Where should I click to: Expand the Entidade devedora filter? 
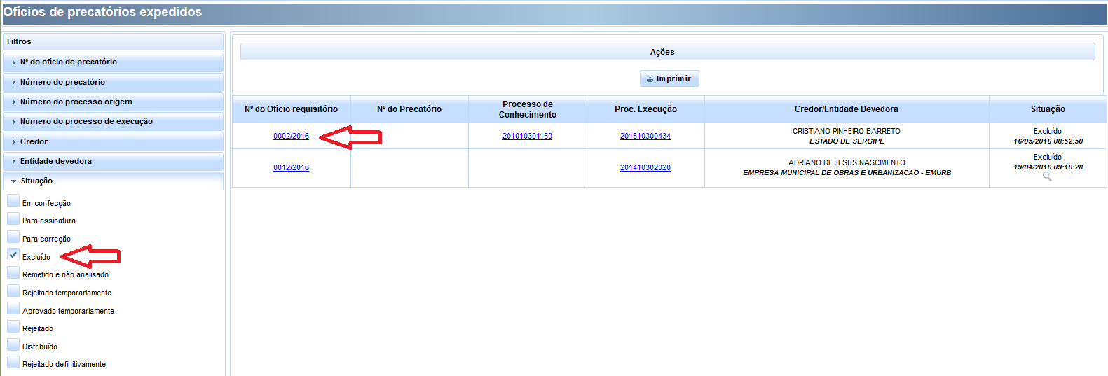click(x=56, y=161)
